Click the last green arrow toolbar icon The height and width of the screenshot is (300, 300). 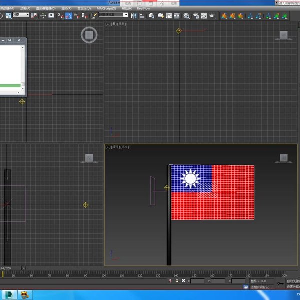284,16
